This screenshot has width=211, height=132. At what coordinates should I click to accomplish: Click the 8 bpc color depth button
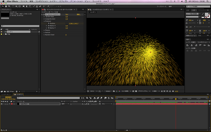point(11,91)
